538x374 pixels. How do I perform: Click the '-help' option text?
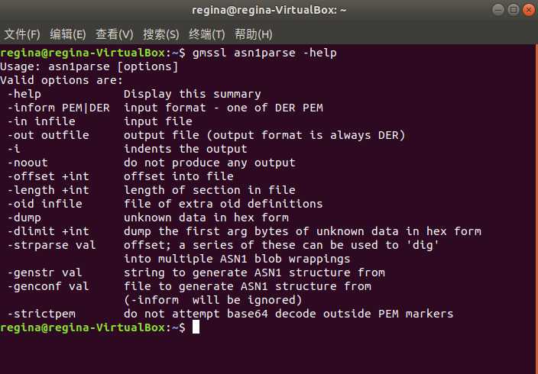(x=24, y=94)
